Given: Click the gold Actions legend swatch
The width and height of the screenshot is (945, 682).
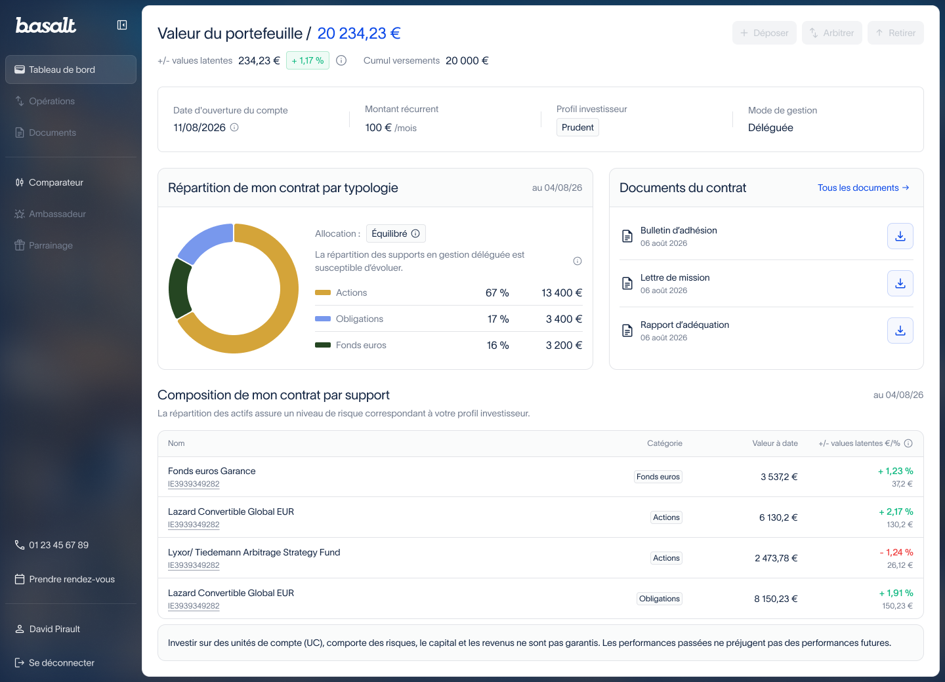Looking at the screenshot, I should coord(323,292).
